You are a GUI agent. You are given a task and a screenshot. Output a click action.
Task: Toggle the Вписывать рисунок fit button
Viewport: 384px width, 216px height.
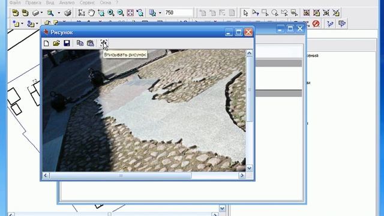104,43
